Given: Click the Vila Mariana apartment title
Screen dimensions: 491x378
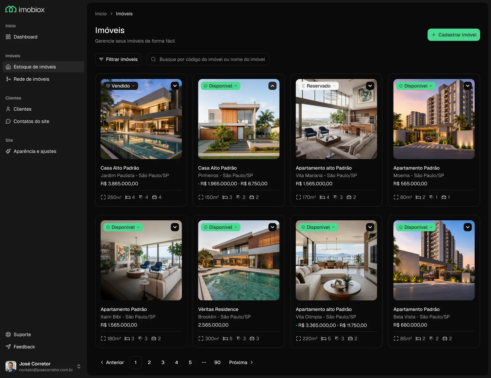Looking at the screenshot, I should (324, 168).
